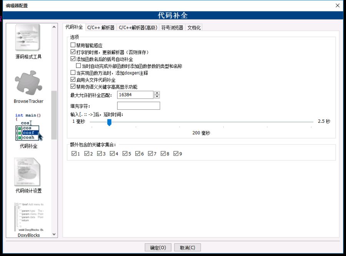Switch to the 代码补全 tab
This screenshot has height=256, width=346.
pos(74,27)
